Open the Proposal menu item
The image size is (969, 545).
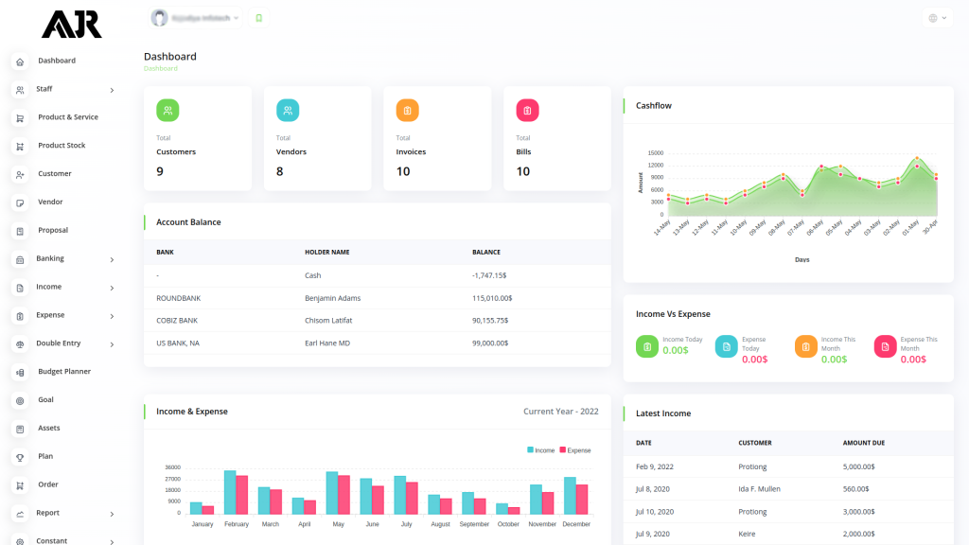click(x=53, y=231)
